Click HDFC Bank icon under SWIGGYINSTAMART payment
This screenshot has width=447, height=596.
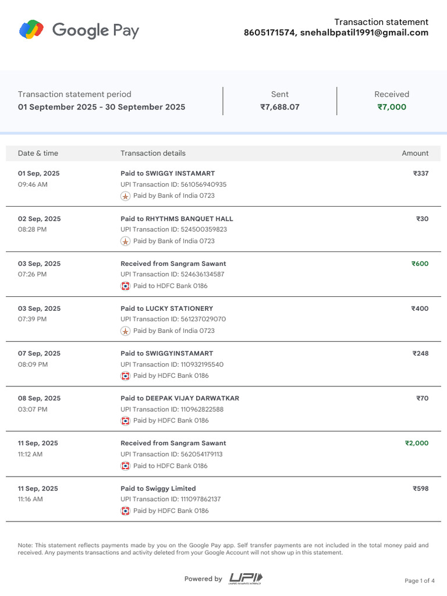point(125,376)
